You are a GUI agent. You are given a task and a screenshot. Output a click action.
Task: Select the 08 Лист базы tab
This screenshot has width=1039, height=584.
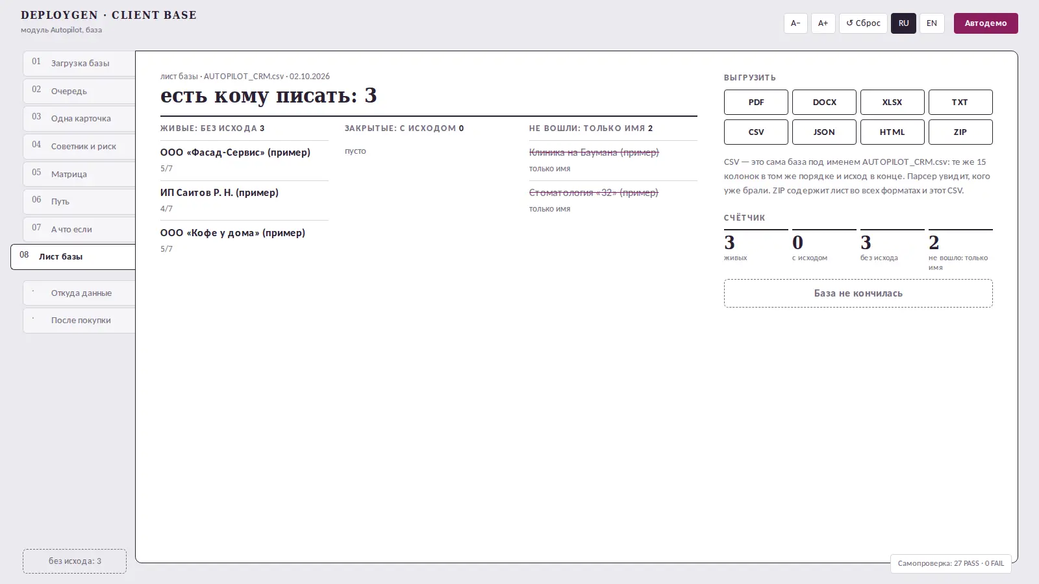point(73,256)
